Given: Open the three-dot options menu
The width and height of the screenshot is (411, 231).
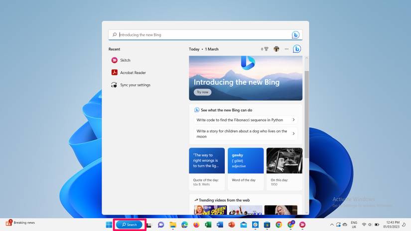Looking at the screenshot, I should point(286,49).
